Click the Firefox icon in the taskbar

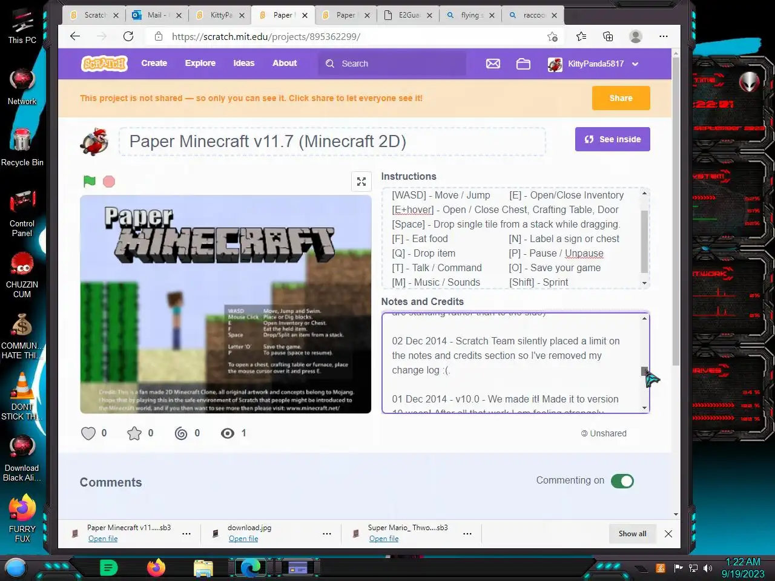coord(156,568)
